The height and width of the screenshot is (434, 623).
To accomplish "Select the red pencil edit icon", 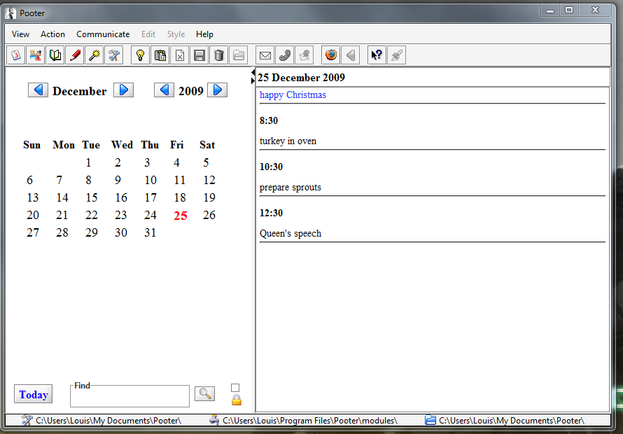I will click(x=75, y=55).
